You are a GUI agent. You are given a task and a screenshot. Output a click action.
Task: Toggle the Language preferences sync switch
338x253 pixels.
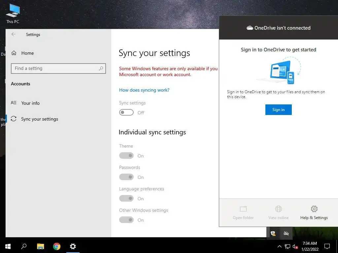[126, 198]
